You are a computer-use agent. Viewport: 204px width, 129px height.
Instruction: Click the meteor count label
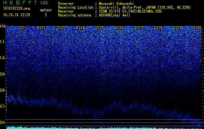tap(46, 10)
